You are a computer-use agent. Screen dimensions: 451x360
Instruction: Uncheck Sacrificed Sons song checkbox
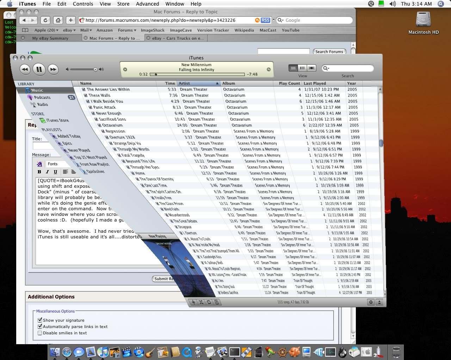coord(96,119)
